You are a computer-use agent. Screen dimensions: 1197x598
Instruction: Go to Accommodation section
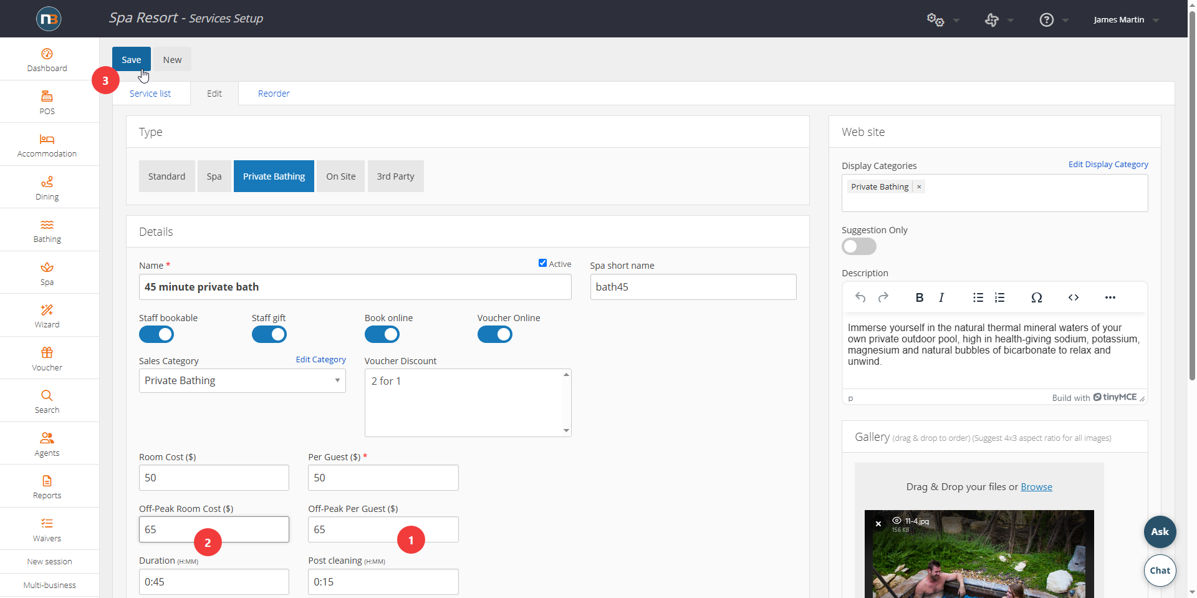47,145
